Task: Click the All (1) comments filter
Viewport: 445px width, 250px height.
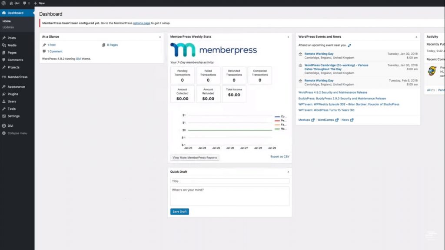Action: (431, 90)
